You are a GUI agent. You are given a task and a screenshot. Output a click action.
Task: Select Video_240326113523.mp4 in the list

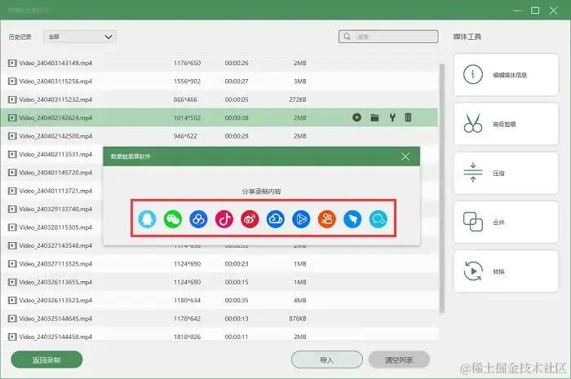219,300
